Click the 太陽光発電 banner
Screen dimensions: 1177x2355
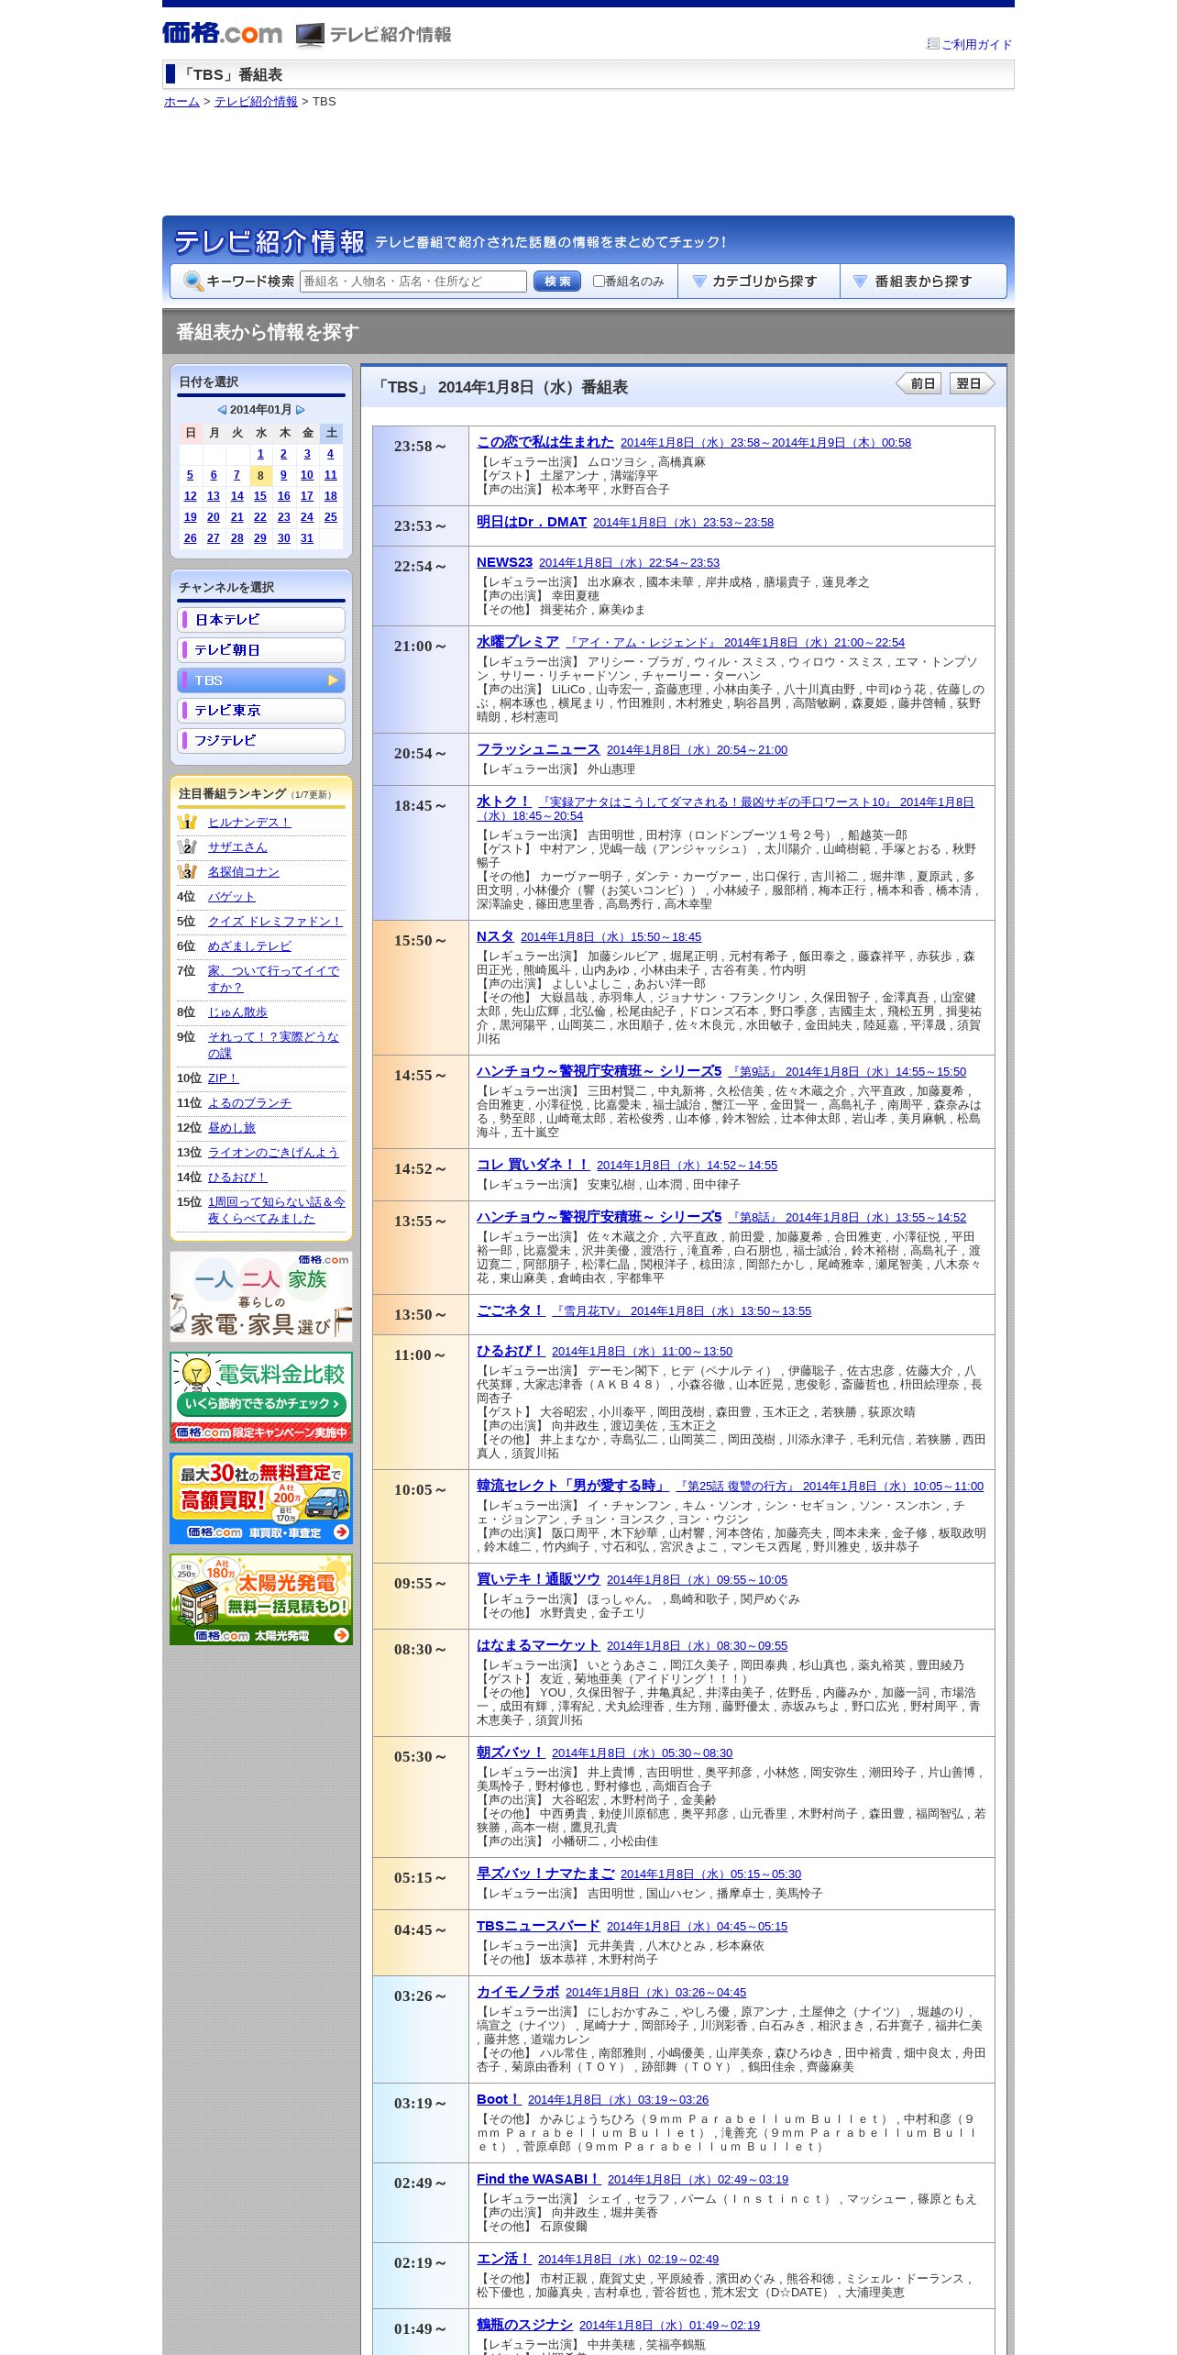tap(261, 1599)
